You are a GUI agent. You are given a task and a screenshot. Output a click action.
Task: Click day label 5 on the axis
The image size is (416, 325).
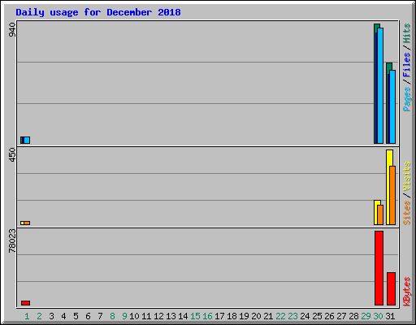pyautogui.click(x=76, y=316)
